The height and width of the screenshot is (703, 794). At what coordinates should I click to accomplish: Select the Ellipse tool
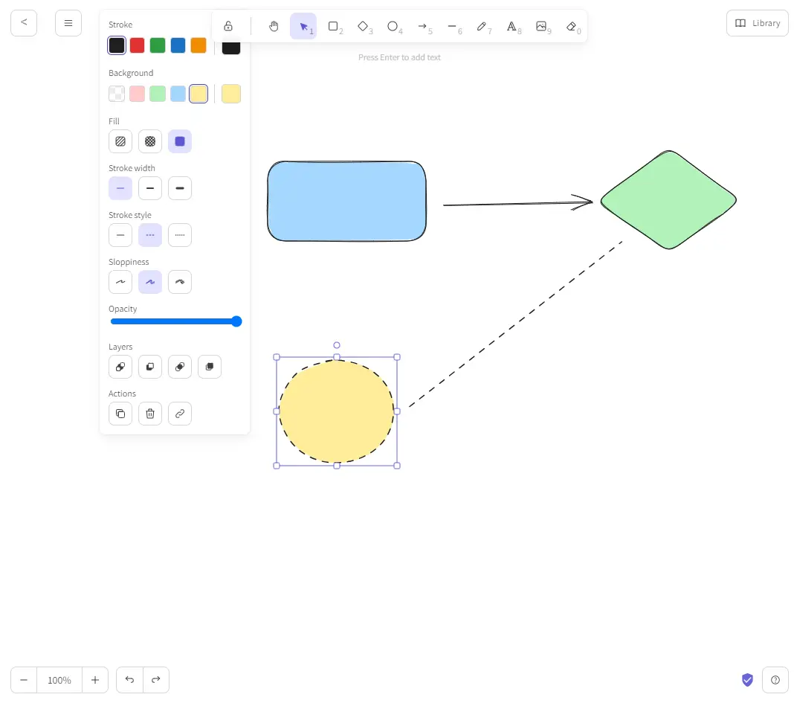393,26
